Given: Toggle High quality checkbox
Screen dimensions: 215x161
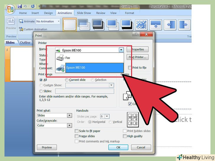Looking at the screenshot, I should (125, 136).
